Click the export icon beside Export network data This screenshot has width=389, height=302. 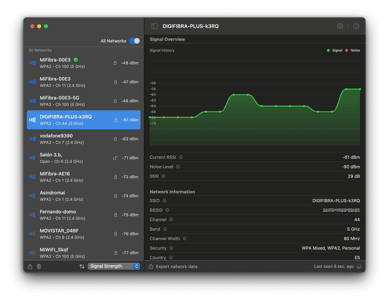151,267
